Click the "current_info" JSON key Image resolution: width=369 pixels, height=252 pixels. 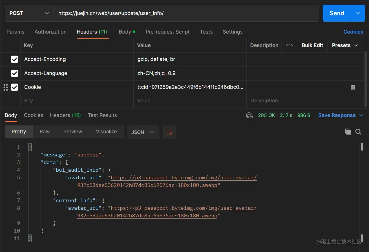[74, 200]
